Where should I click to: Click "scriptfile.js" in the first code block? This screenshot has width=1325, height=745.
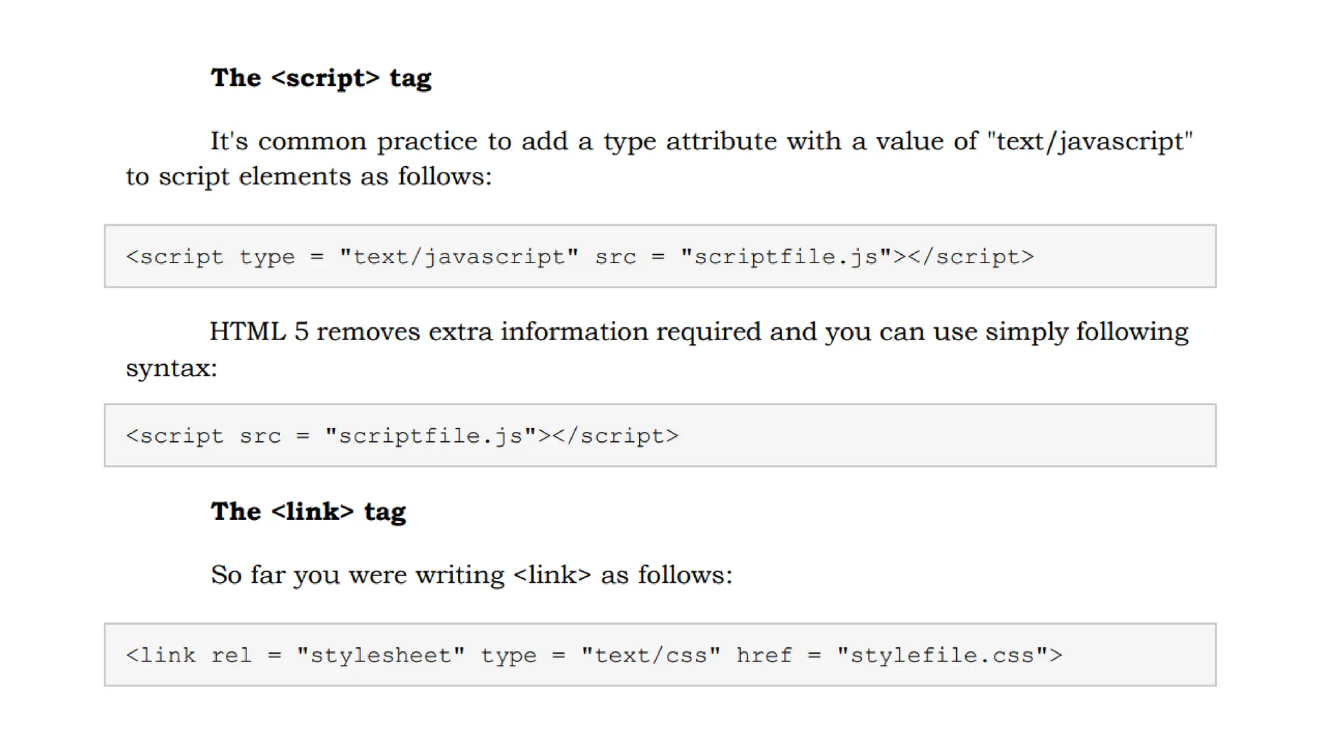[786, 257]
